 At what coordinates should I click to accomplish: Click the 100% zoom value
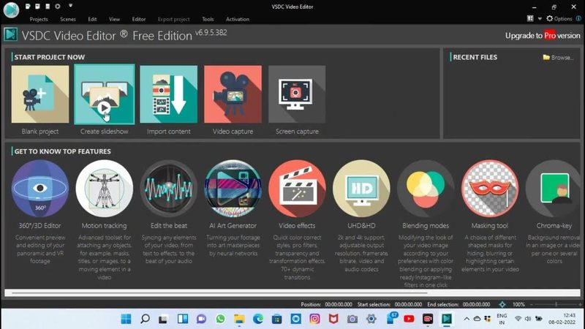[518, 304]
